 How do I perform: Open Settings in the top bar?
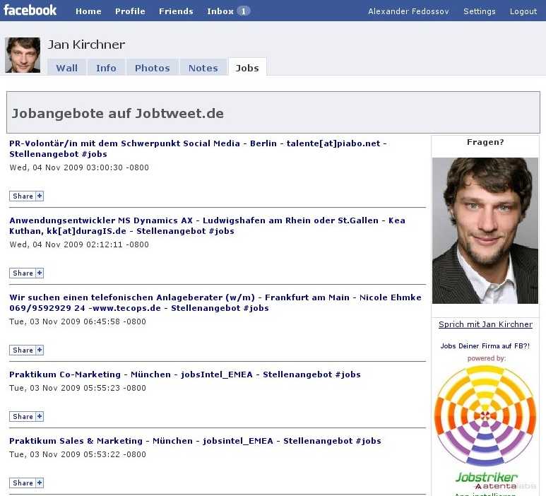[479, 11]
